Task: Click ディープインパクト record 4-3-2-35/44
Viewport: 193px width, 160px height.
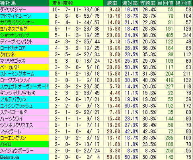Action: 77,42
